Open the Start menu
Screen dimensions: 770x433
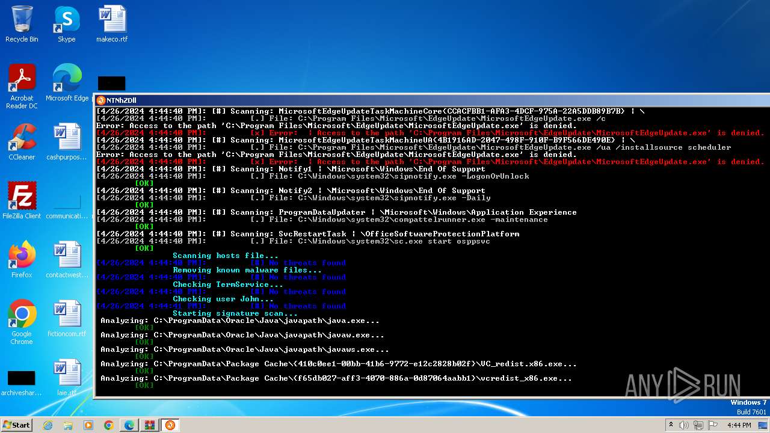point(17,425)
